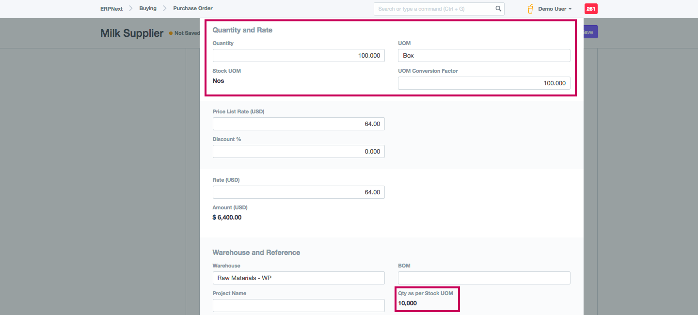Image resolution: width=698 pixels, height=315 pixels.
Task: Focus the search or command bar
Action: (434, 9)
